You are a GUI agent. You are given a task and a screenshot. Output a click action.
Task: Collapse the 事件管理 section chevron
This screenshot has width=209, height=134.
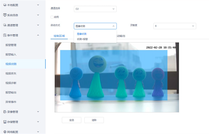(x=38, y=35)
